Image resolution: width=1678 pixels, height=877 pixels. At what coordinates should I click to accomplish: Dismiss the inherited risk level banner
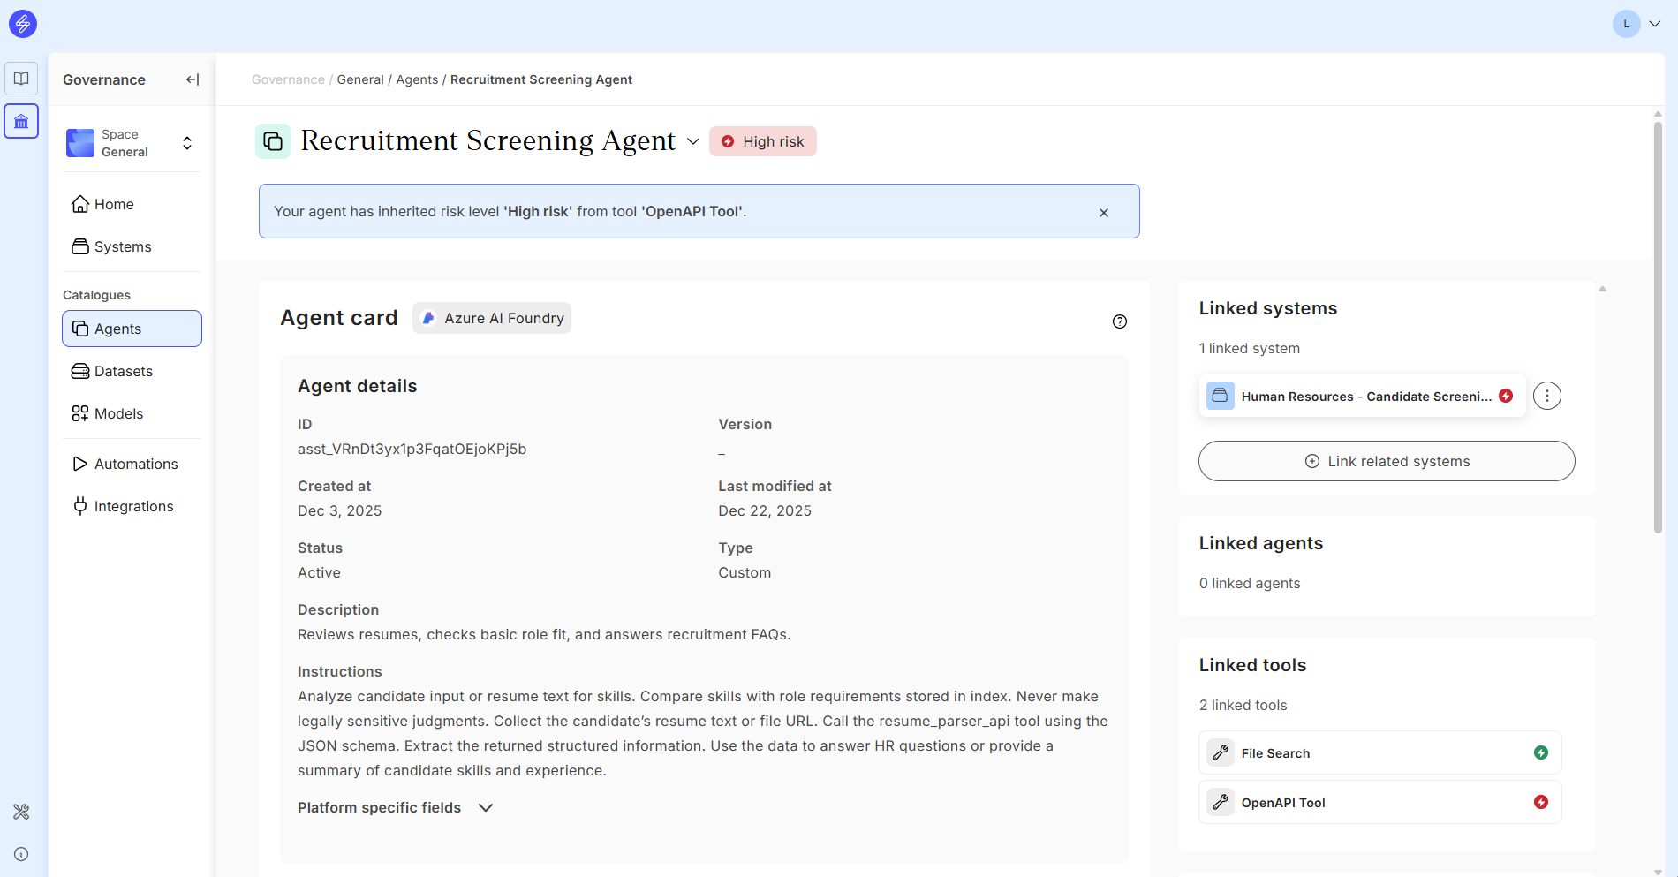tap(1103, 213)
